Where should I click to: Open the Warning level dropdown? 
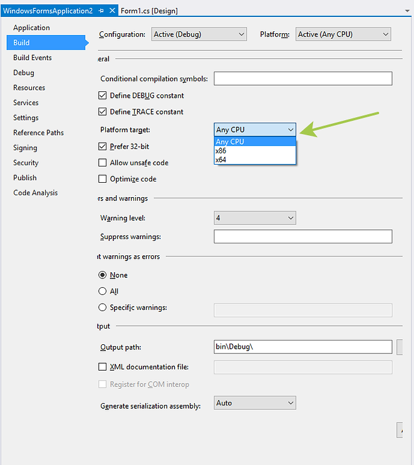[255, 218]
